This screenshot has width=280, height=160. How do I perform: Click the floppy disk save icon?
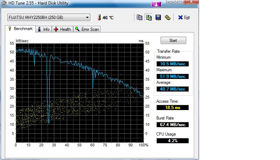tap(158, 17)
